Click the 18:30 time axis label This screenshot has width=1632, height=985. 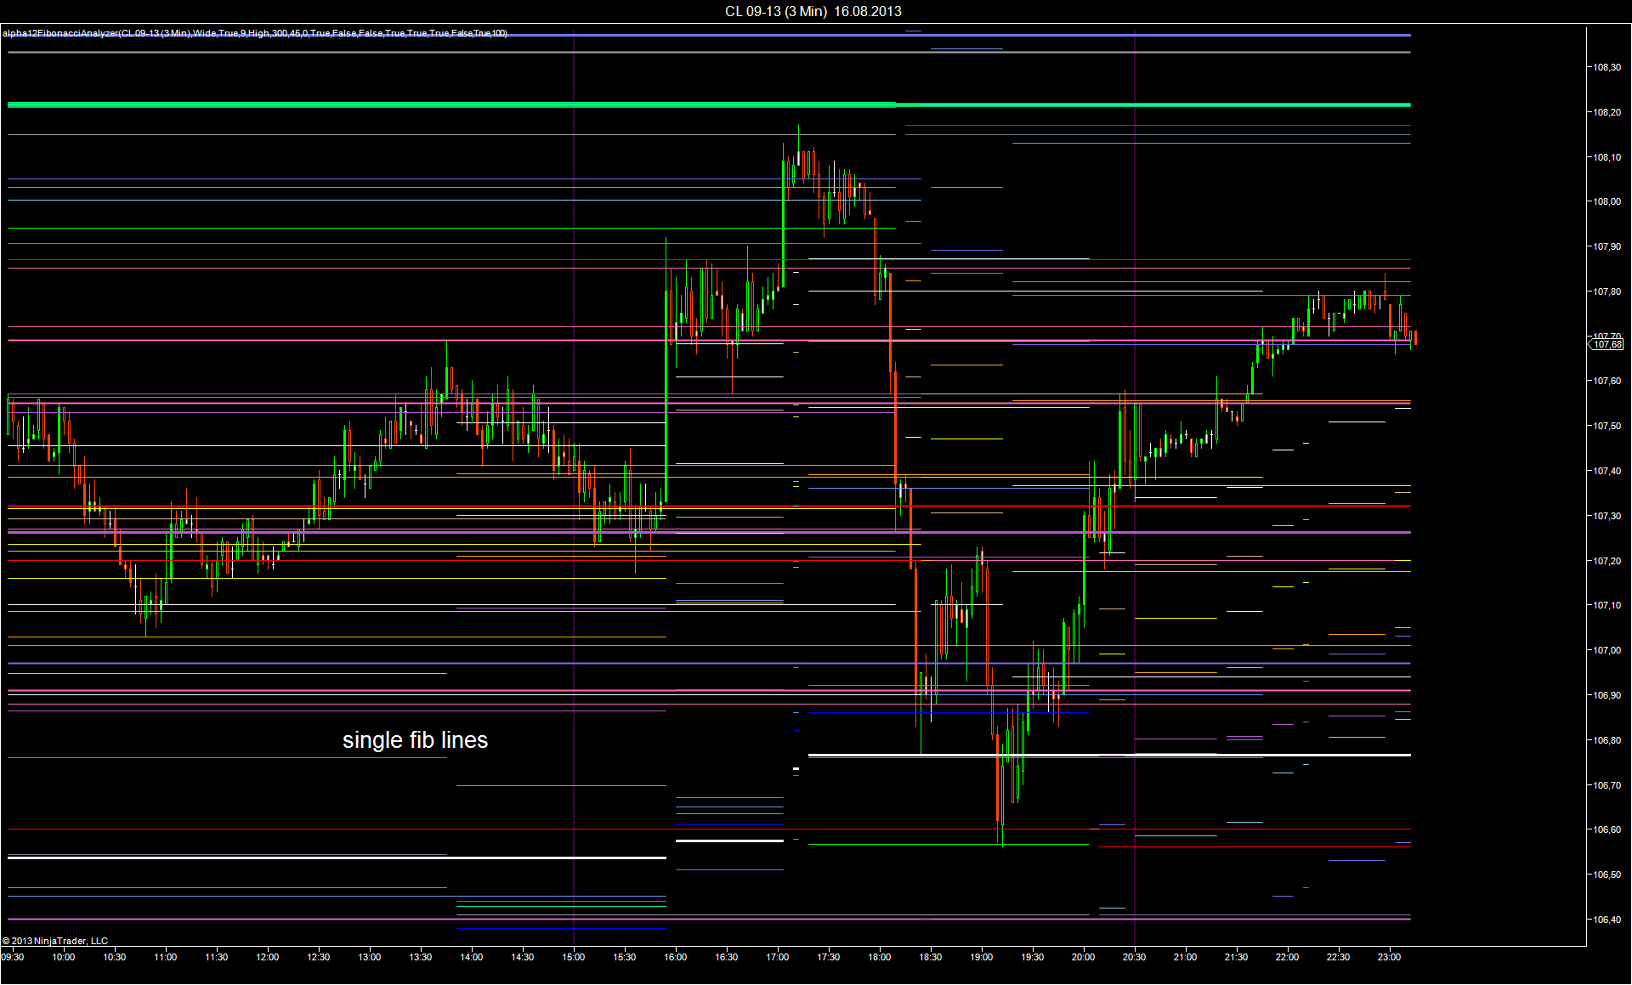(x=931, y=957)
